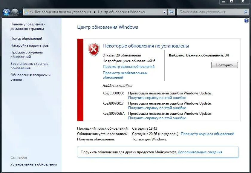This screenshot has height=173, width=251.
Task: Select 'Все элементы панели управления' breadcrumb
Action: click(x=63, y=12)
